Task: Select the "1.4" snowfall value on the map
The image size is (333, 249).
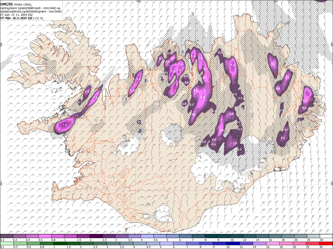Action: 193,56
